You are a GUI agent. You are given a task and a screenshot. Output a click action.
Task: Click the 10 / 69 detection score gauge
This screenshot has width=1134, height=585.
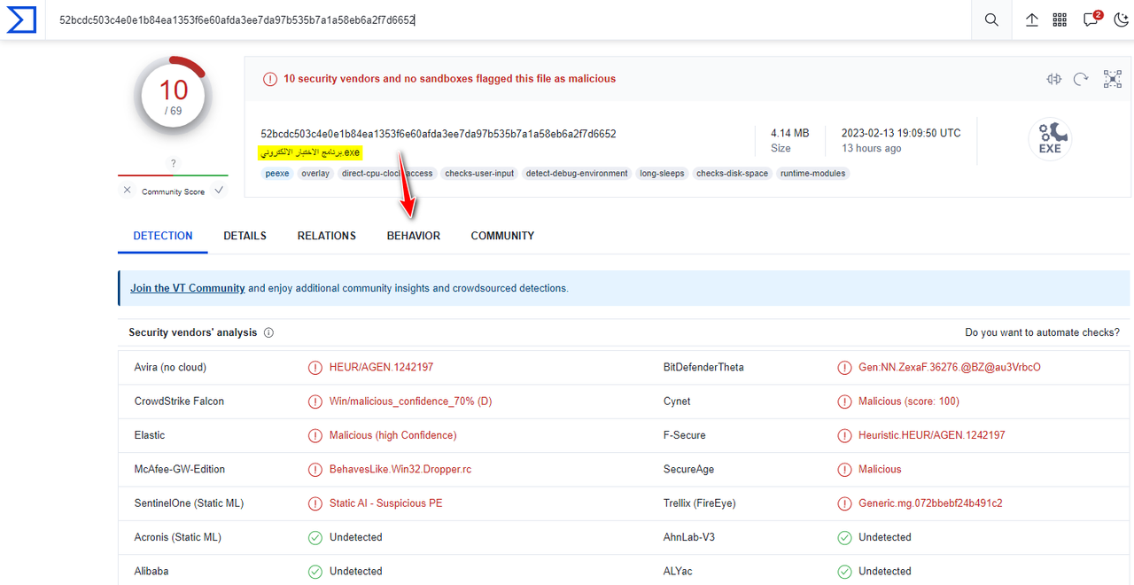click(174, 96)
